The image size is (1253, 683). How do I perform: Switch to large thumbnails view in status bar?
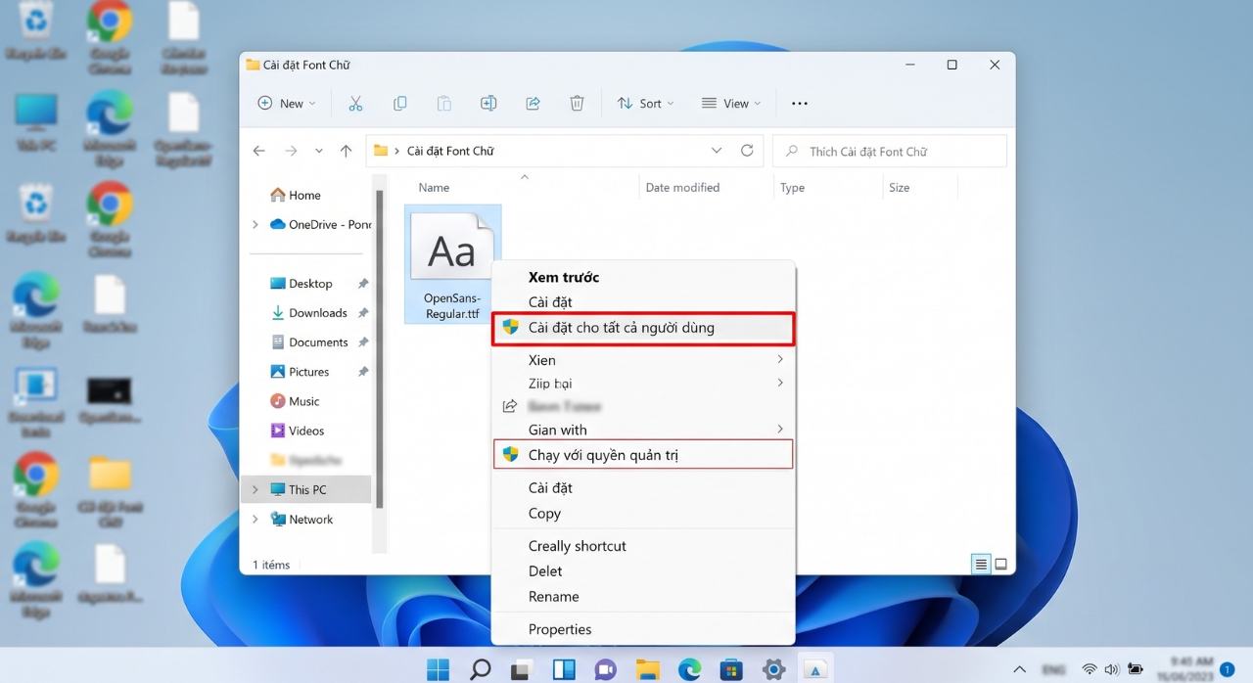pos(1001,565)
